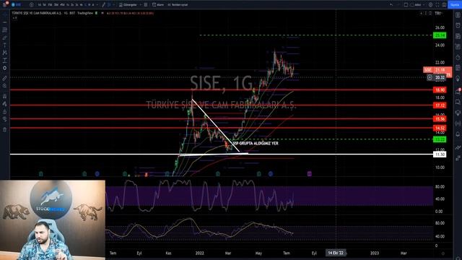The height and width of the screenshot is (260, 462).
Task: Open the bottom-right time axis settings gear
Action: coord(443,253)
